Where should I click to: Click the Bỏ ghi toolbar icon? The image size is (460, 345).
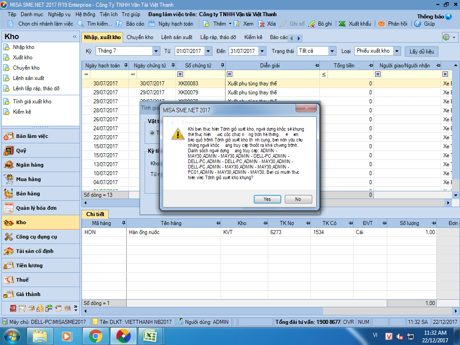pyautogui.click(x=312, y=24)
